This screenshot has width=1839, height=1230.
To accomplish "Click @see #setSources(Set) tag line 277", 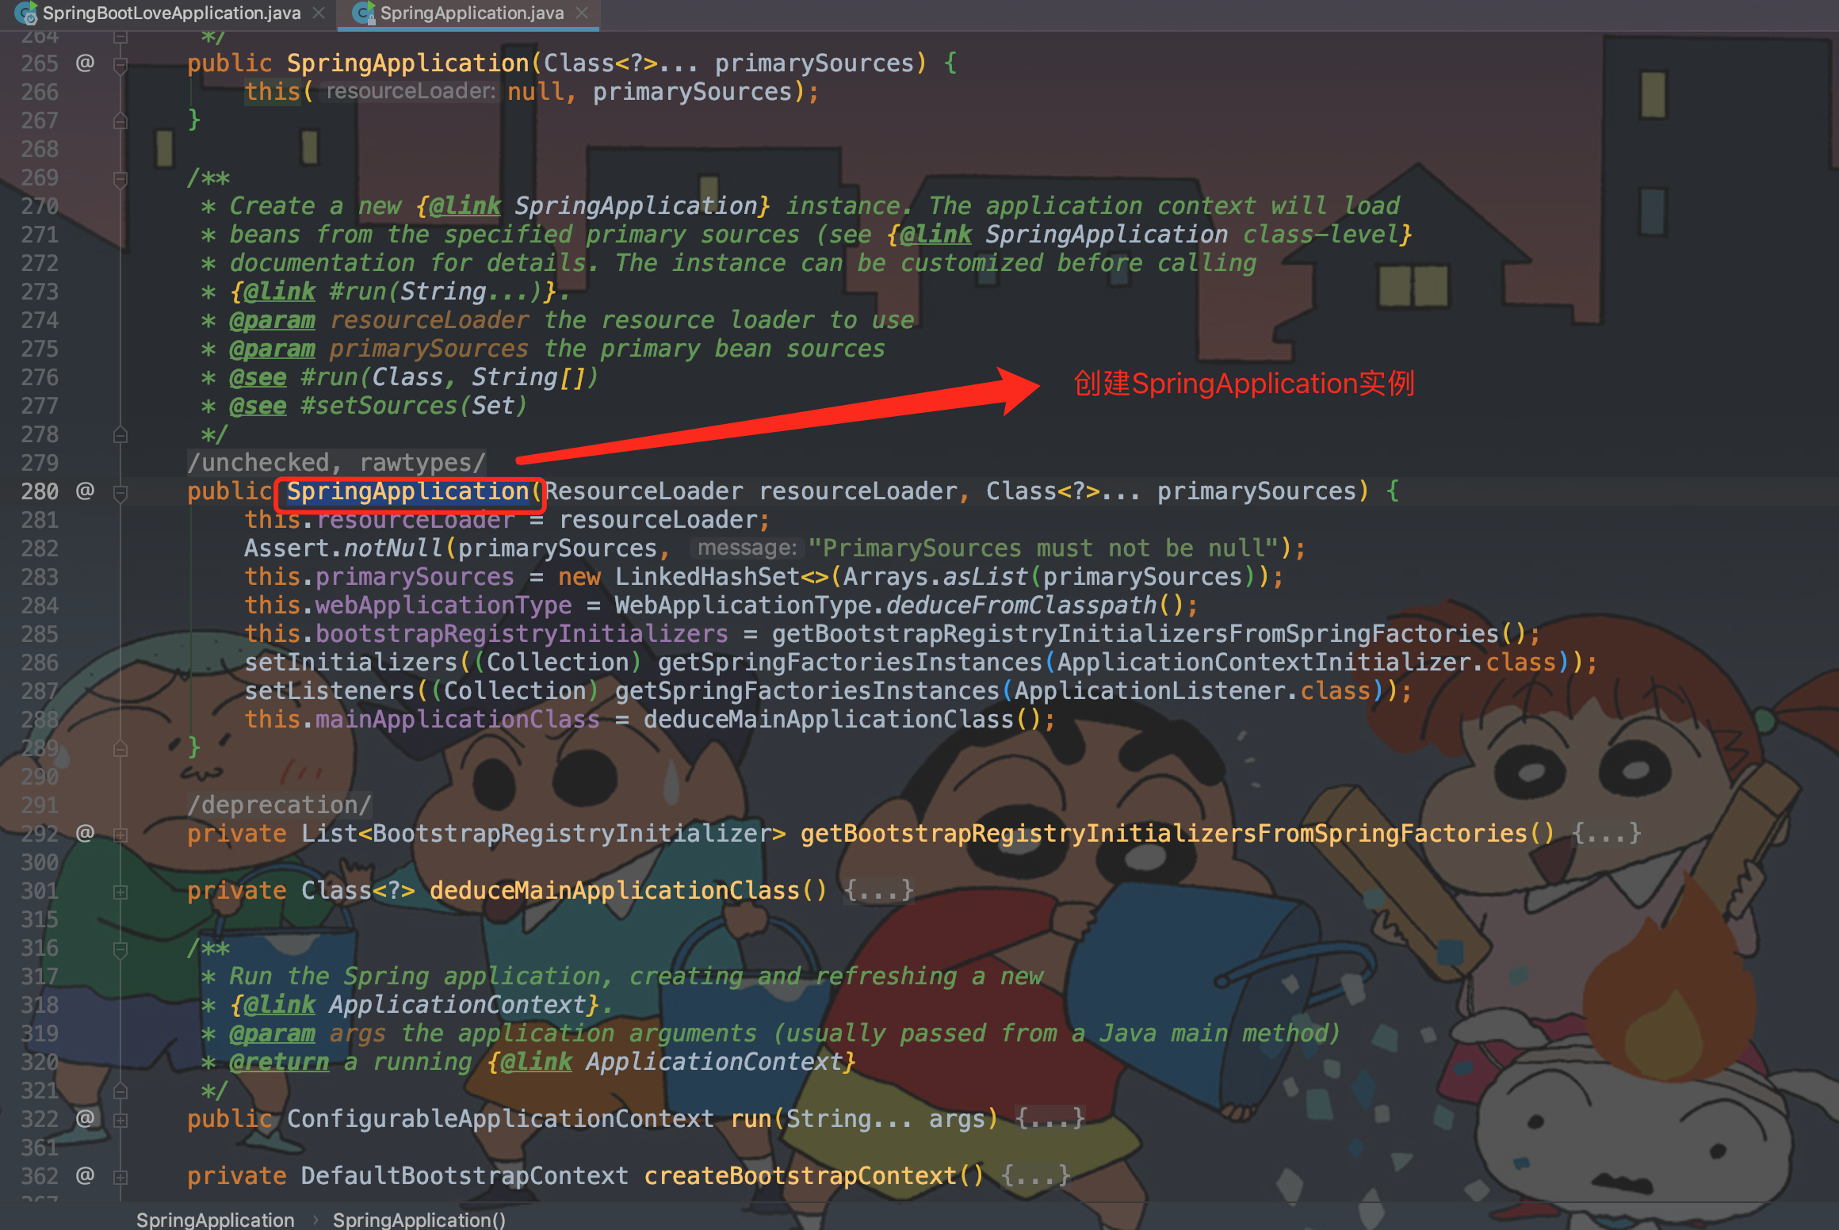I will click(258, 405).
